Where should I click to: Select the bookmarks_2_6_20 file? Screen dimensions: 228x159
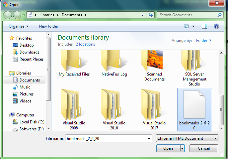point(194,109)
